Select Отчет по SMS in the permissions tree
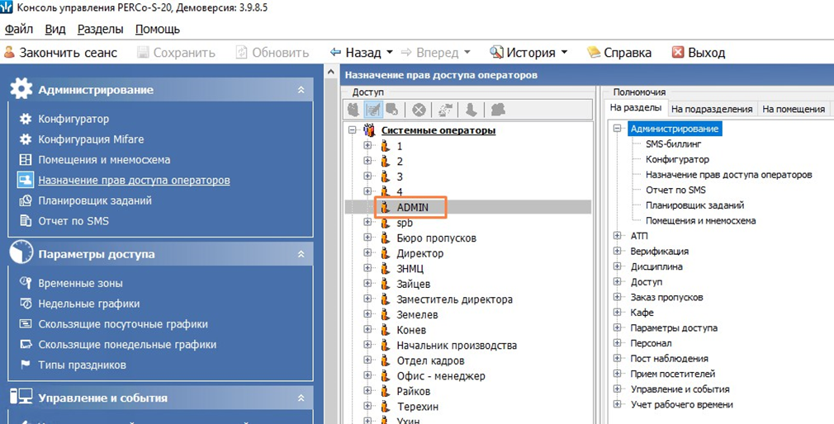This screenshot has width=834, height=424. tap(675, 190)
